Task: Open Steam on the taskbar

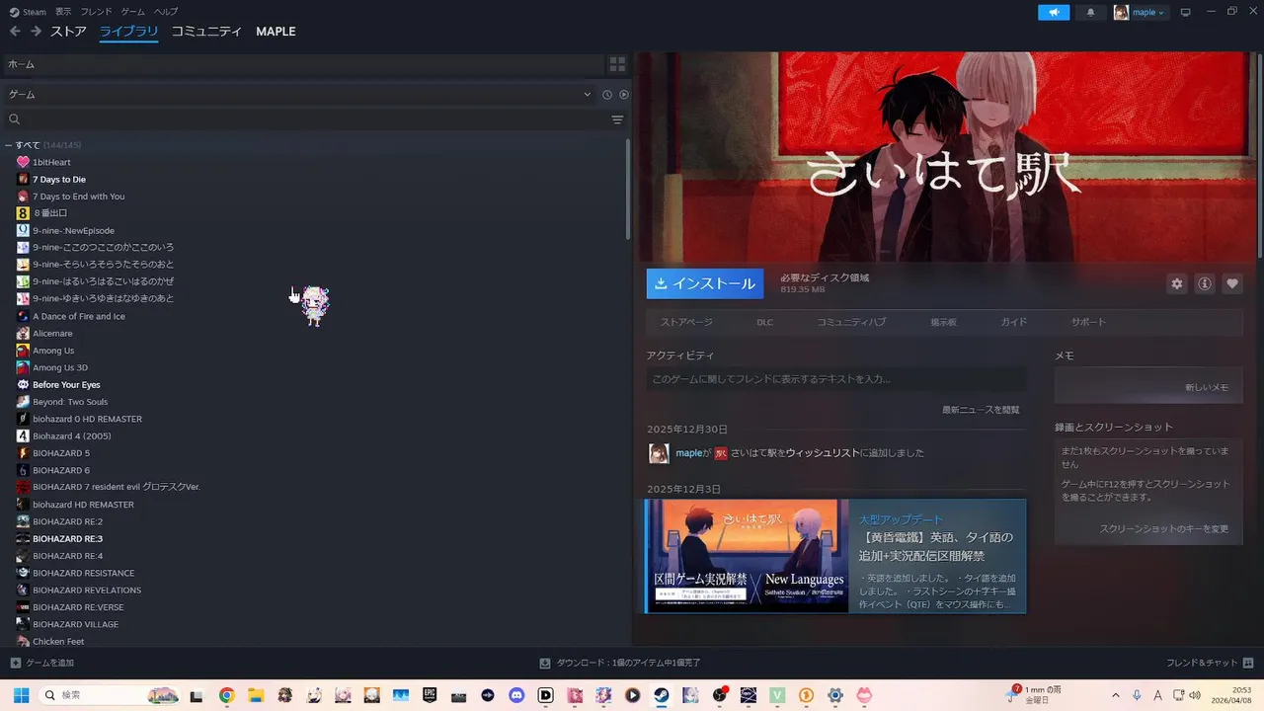Action: tap(662, 695)
